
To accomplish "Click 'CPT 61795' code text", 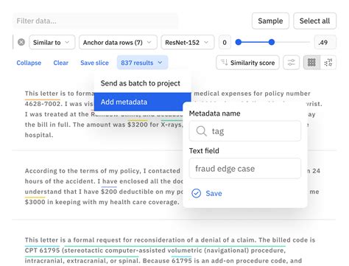I will pos(42,251).
